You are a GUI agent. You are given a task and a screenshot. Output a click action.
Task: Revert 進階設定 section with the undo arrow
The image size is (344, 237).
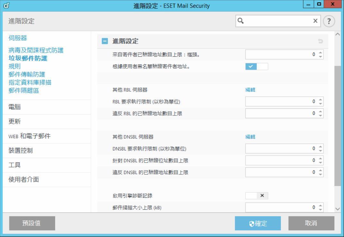[321, 41]
